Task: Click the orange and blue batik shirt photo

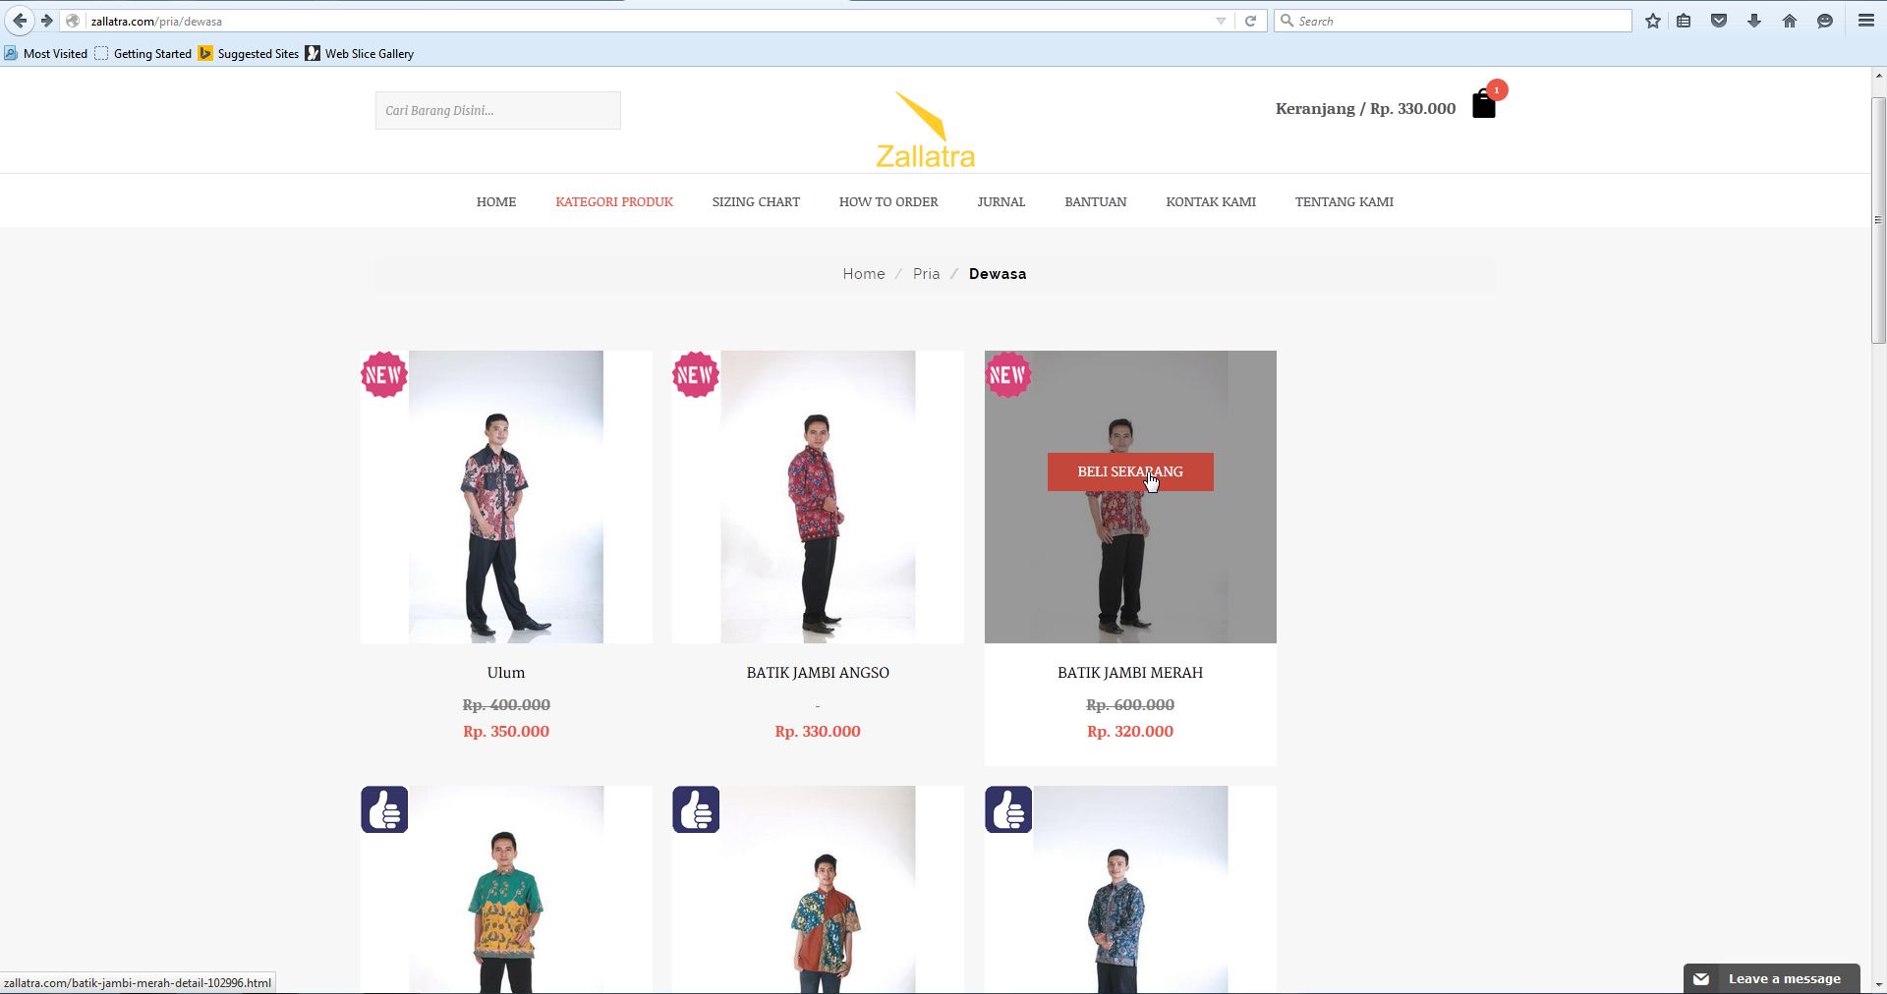Action: [818, 890]
